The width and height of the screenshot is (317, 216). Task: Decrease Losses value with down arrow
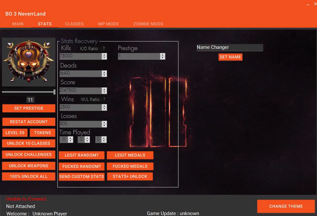point(104,125)
